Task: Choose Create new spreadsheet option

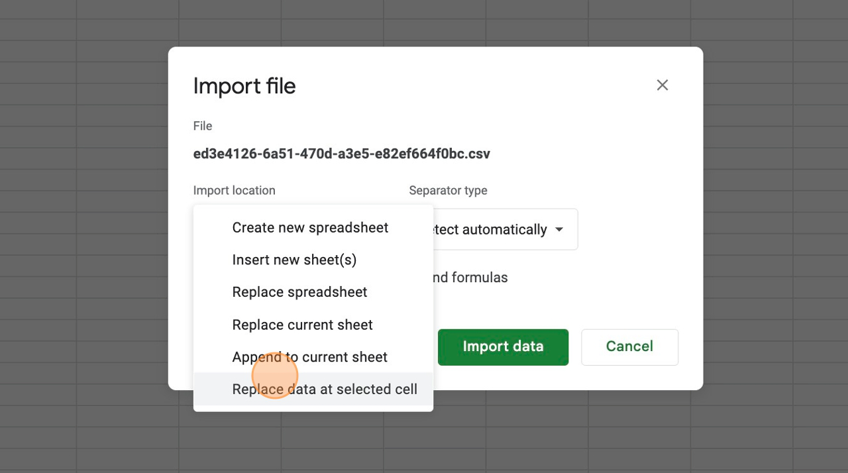Action: click(310, 228)
